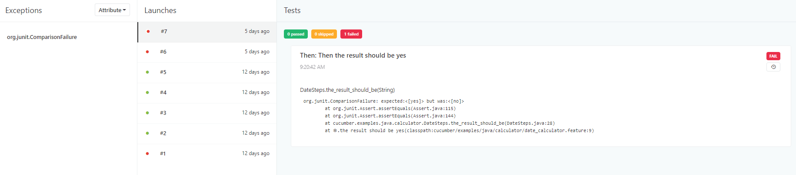This screenshot has width=796, height=175.
Task: Click the green status dot of launch #5
Action: [x=147, y=72]
